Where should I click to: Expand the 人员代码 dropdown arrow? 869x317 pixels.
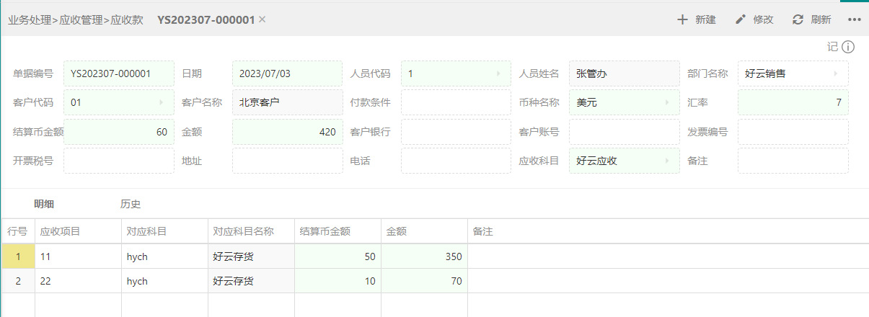click(x=498, y=73)
